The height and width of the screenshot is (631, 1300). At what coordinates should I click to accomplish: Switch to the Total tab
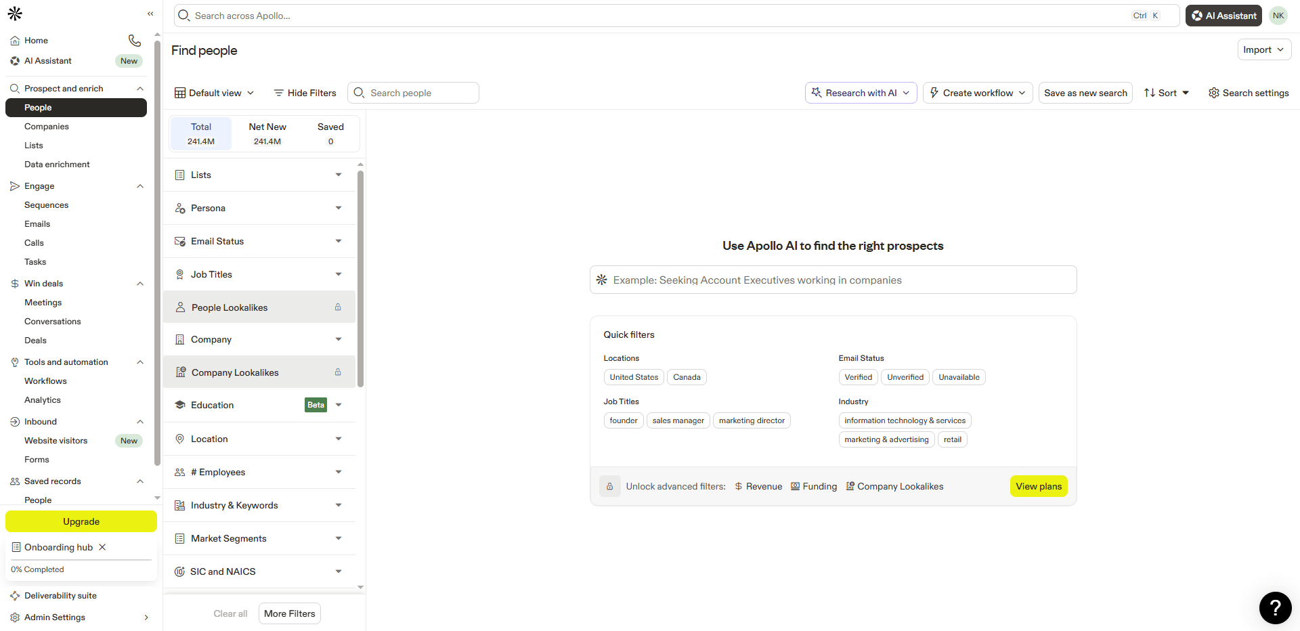click(201, 133)
